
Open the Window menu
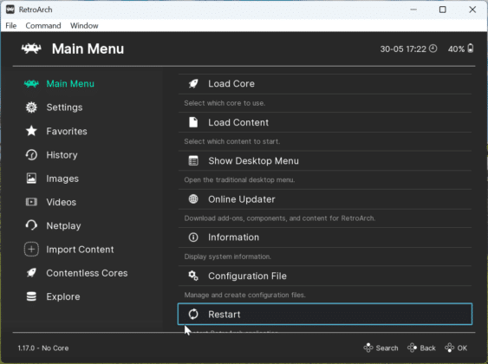pyautogui.click(x=84, y=25)
